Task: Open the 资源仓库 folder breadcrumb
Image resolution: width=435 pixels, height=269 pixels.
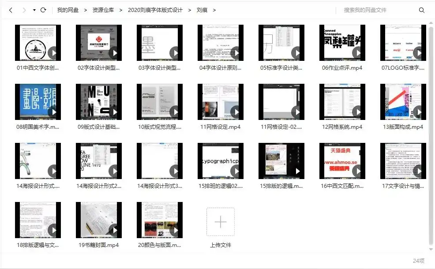Action: click(104, 10)
